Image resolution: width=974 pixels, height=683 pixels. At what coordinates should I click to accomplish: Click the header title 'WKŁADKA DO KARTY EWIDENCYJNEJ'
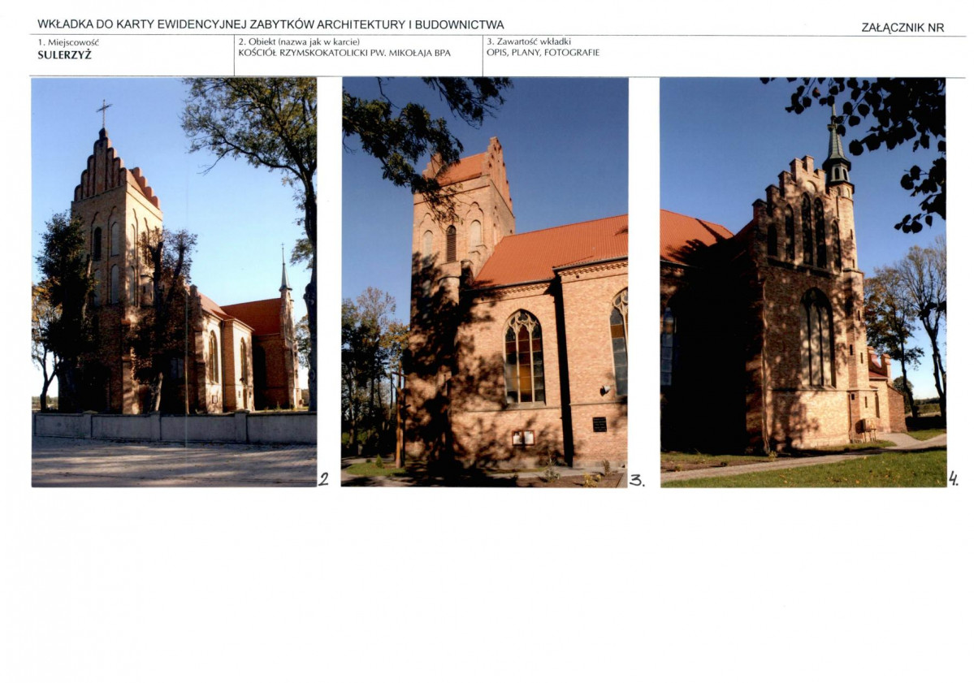tap(141, 25)
